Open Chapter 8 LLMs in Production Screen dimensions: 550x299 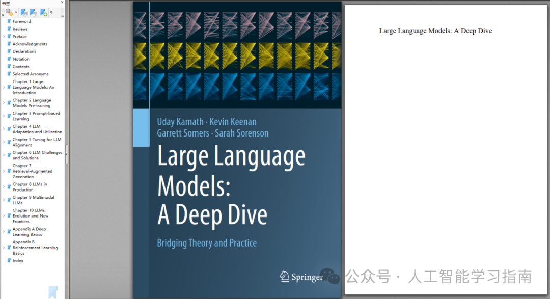(30, 187)
